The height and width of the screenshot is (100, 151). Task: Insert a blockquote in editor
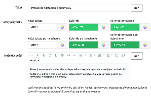68,55
